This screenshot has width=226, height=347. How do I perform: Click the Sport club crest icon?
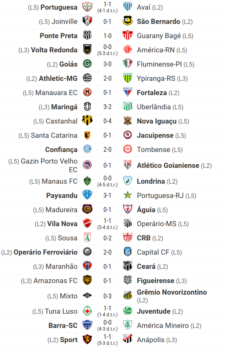pos(87,339)
